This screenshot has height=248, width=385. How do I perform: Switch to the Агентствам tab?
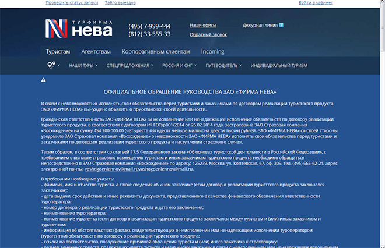[96, 52]
